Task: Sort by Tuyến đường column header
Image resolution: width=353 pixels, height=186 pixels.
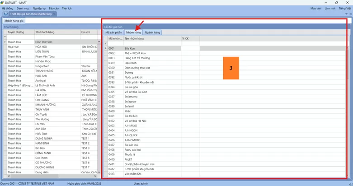Action: [21, 32]
